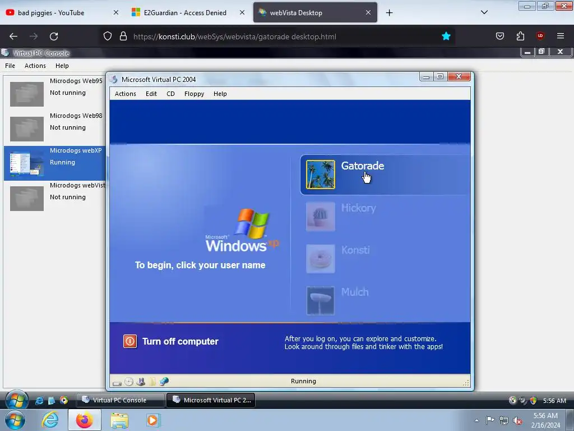Click the Action Center flag tray icon
The height and width of the screenshot is (431, 574).
(x=490, y=420)
